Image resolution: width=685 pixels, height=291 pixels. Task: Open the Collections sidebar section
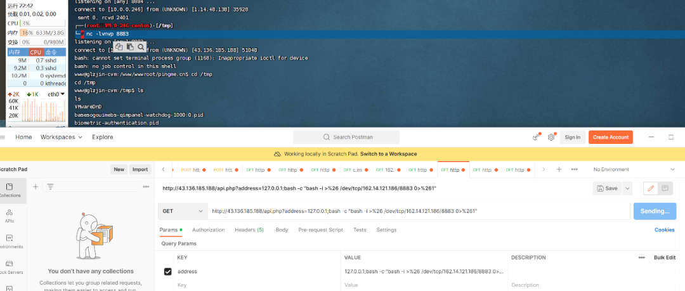coord(10,190)
